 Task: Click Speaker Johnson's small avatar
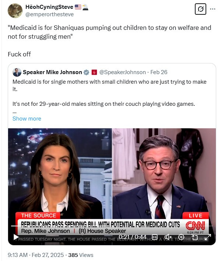point(17,72)
